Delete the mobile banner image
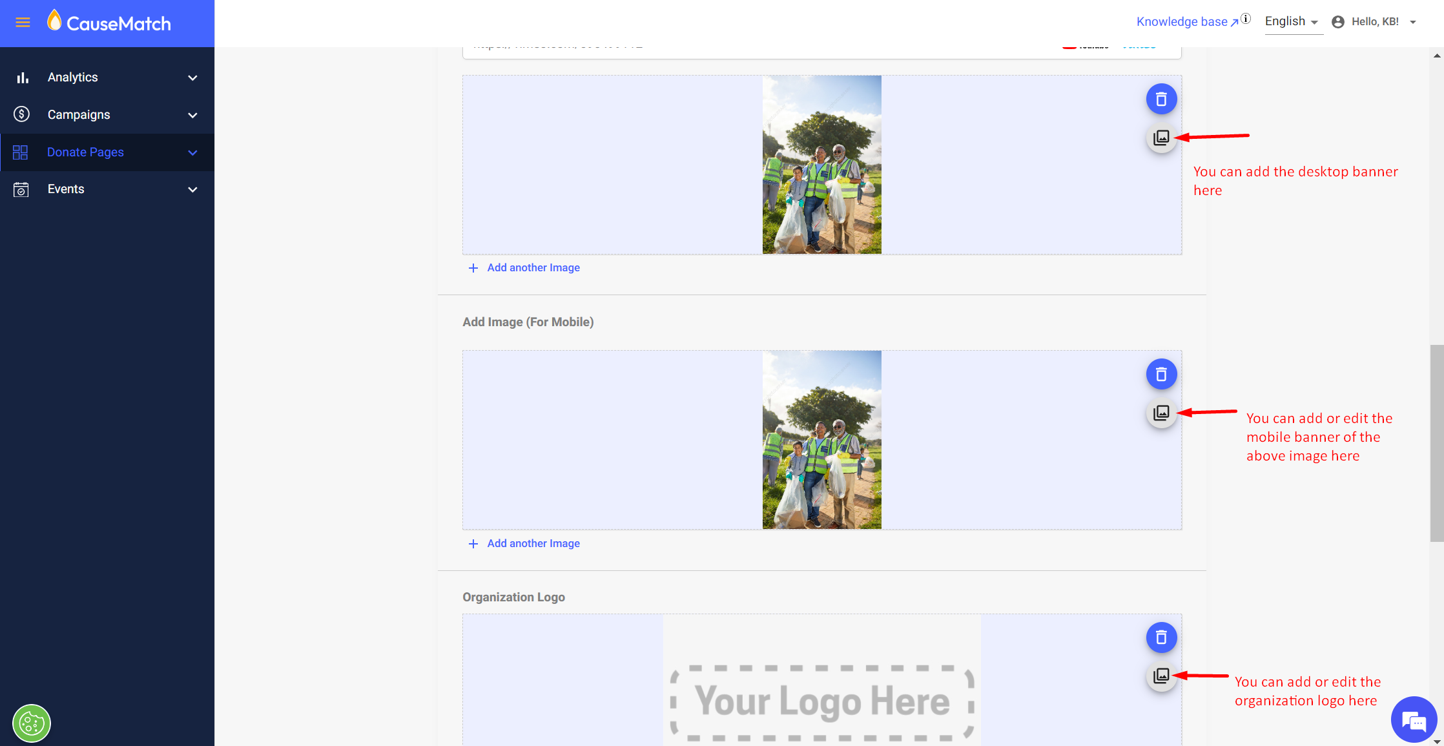This screenshot has width=1444, height=746. click(x=1161, y=375)
